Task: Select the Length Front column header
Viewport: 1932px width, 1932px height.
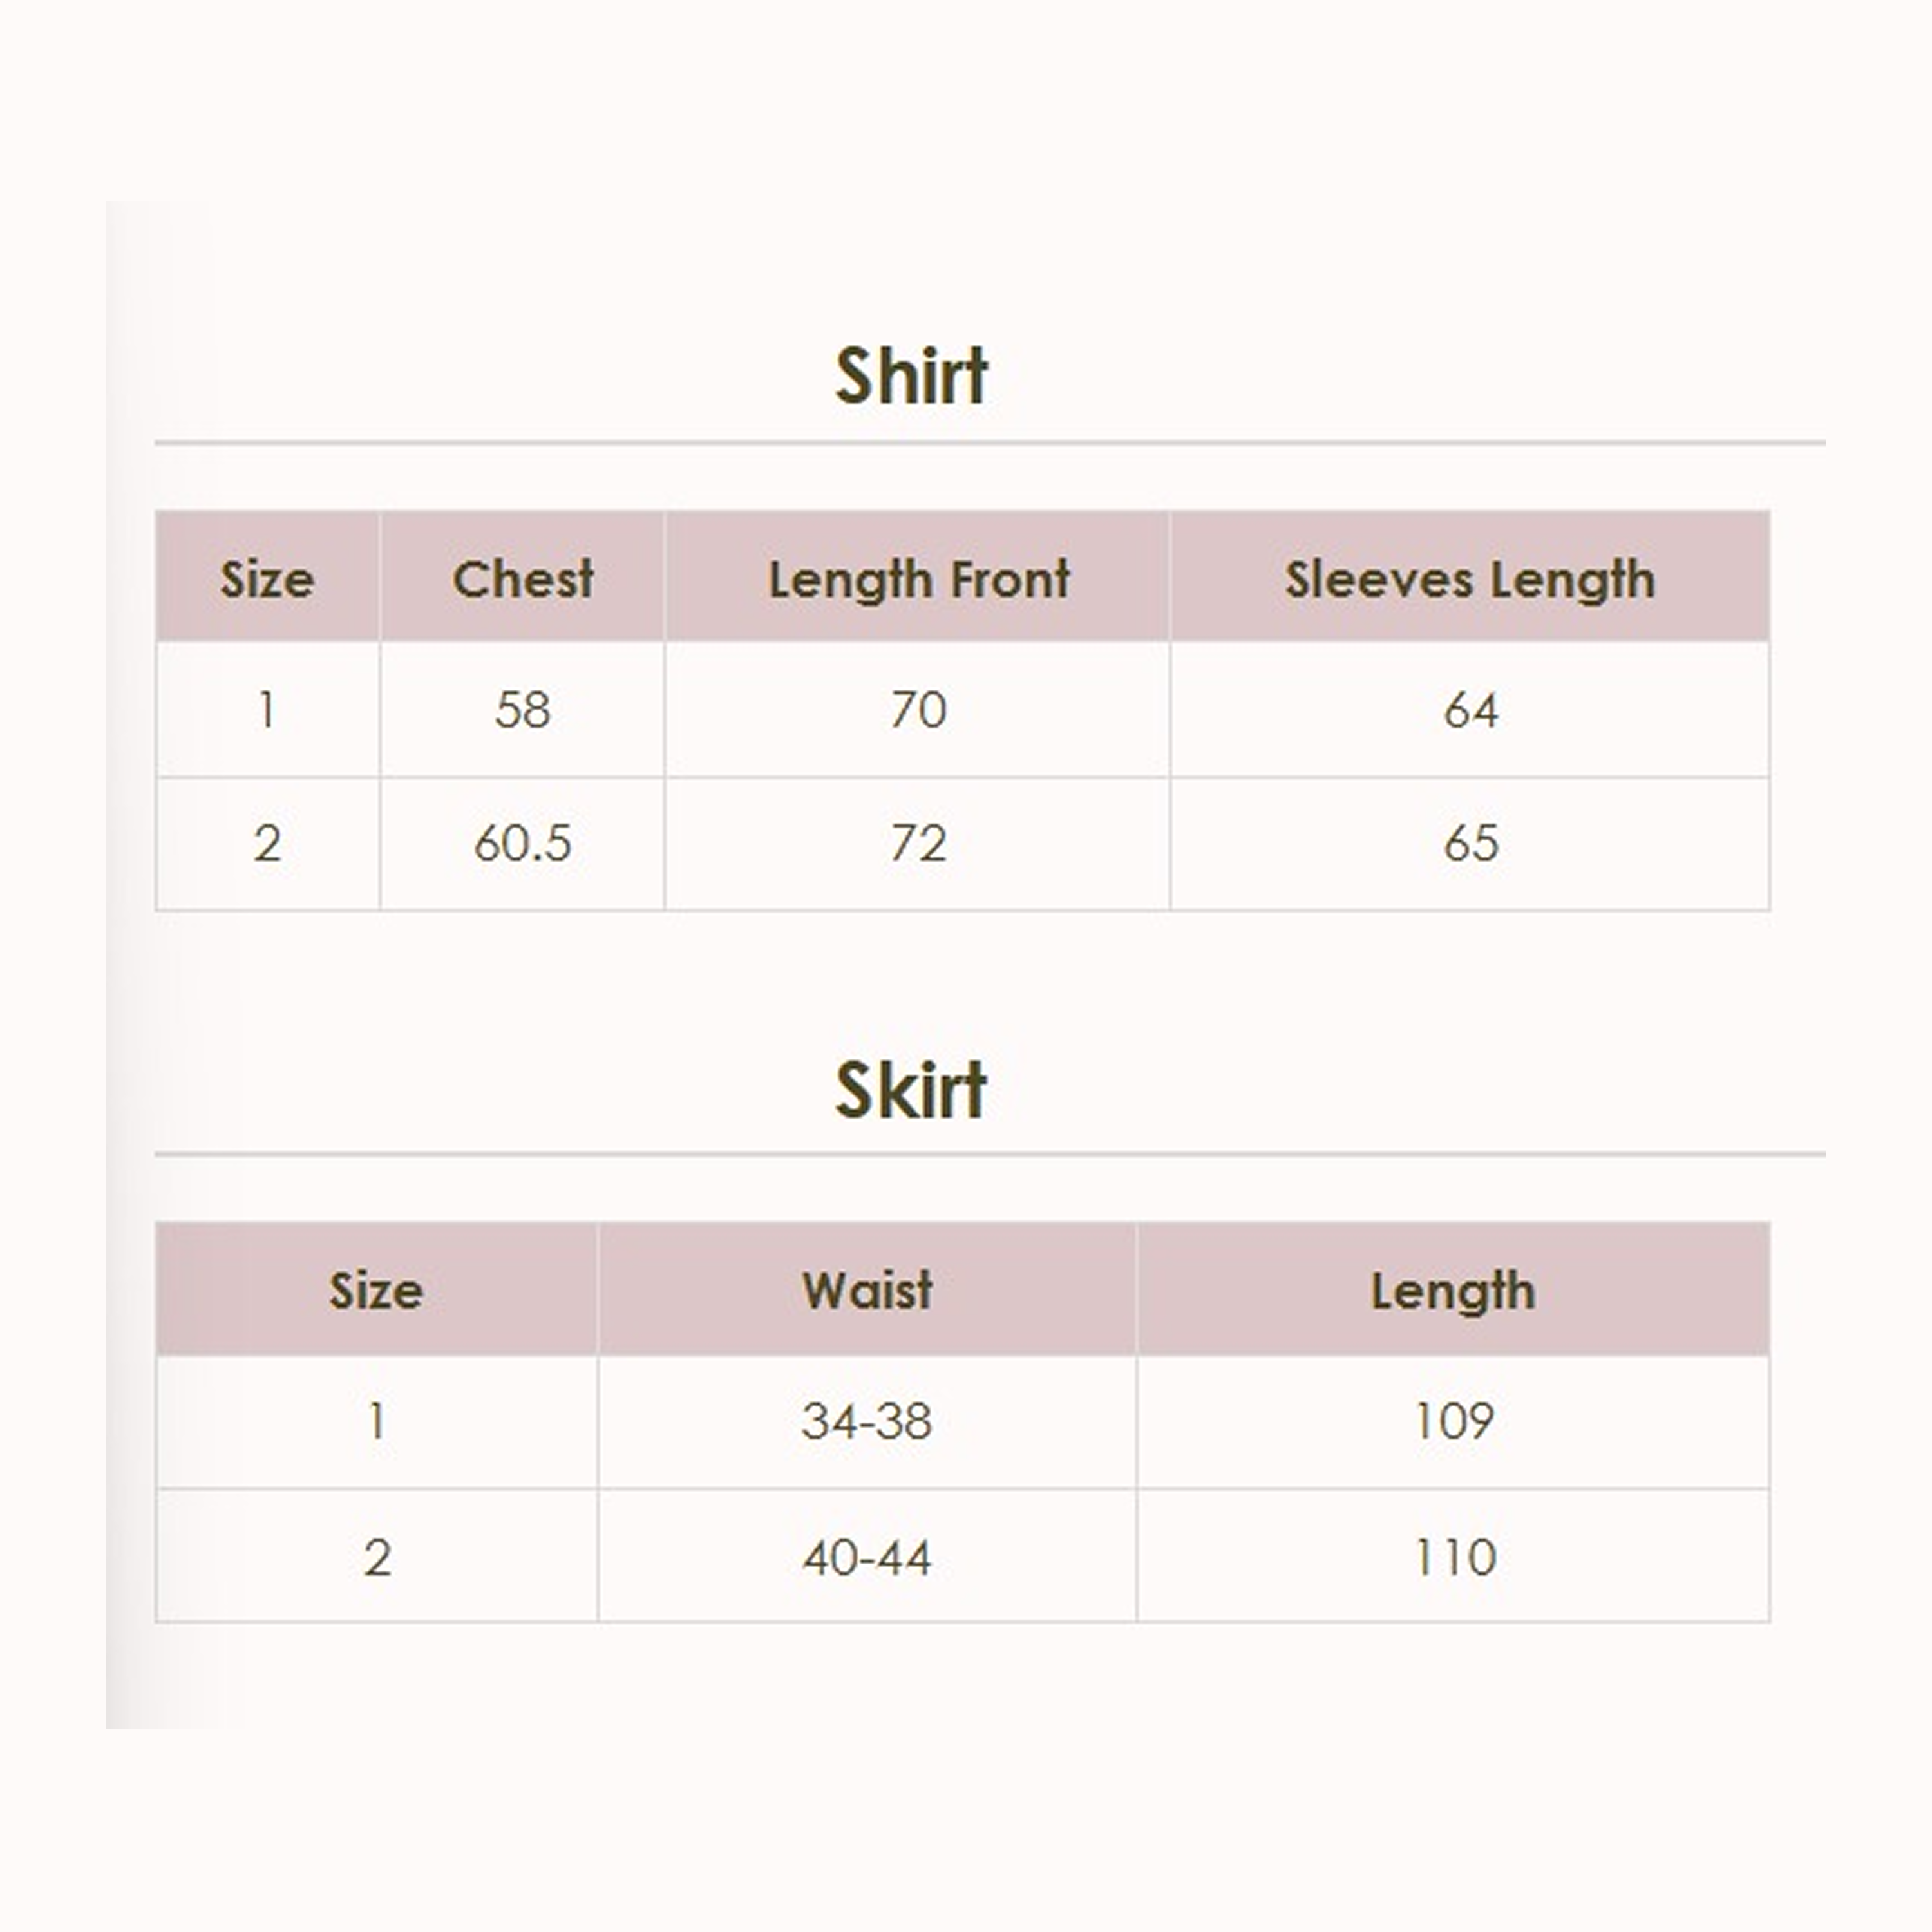Action: click(x=918, y=579)
